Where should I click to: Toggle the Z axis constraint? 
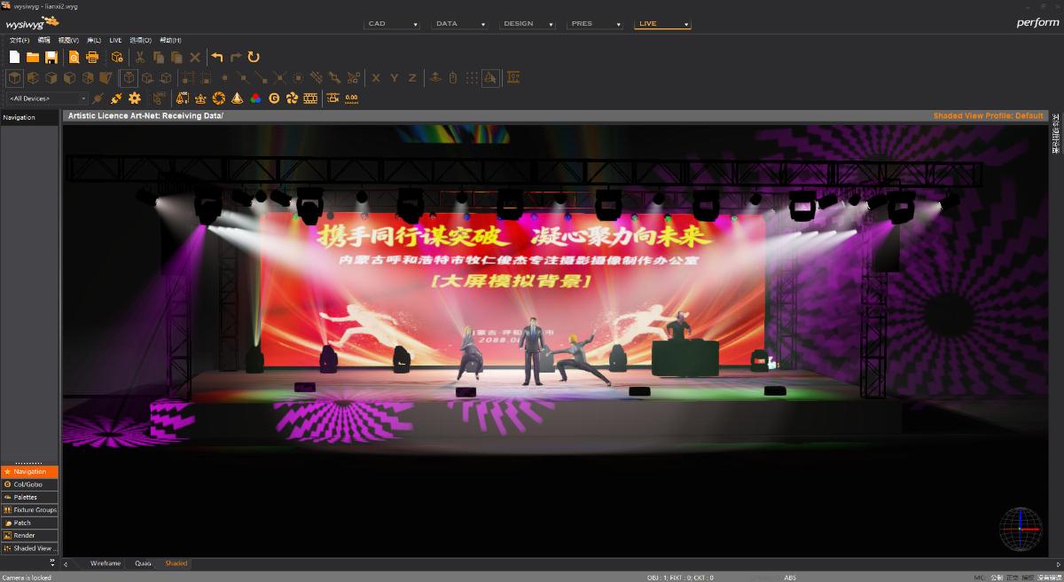(x=410, y=77)
